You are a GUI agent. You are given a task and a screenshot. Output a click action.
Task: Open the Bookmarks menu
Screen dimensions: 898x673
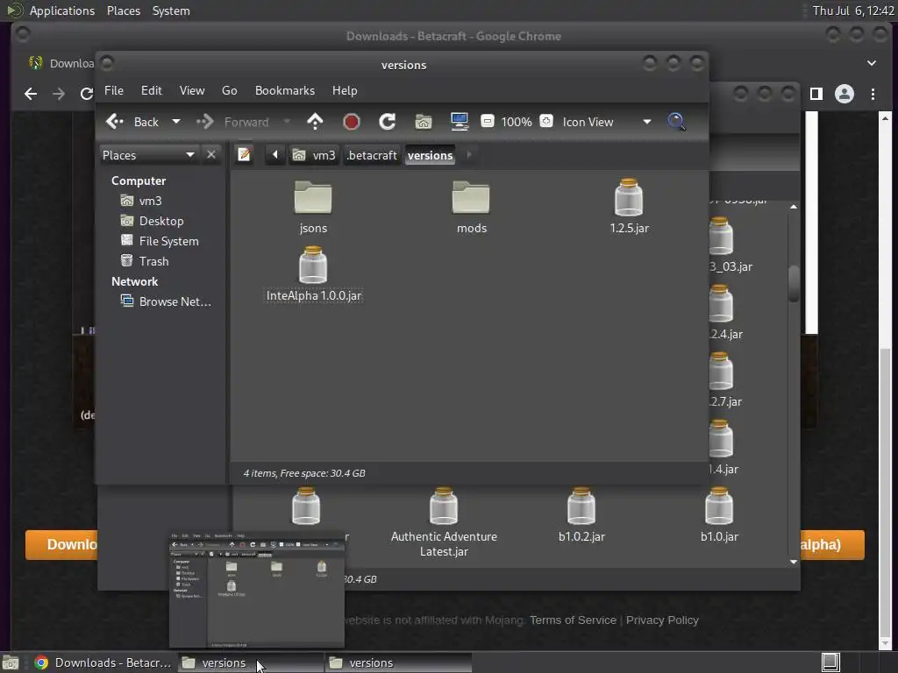tap(285, 90)
